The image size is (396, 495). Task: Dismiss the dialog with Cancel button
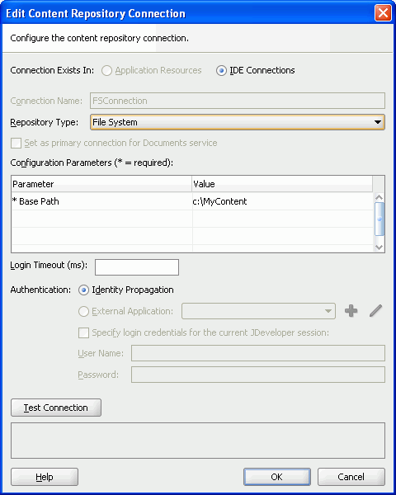351,477
